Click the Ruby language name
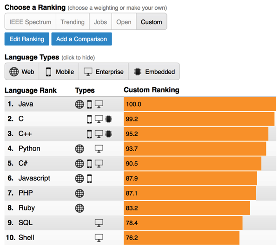This screenshot has height=247, width=279. (x=27, y=208)
